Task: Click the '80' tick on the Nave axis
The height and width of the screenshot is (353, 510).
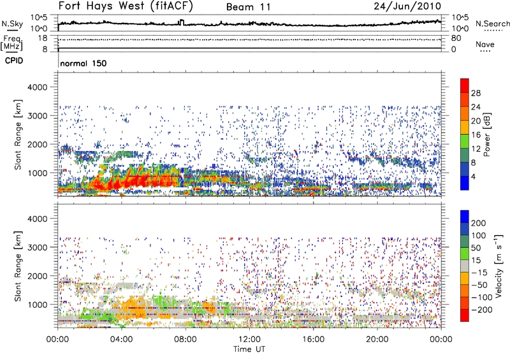Action: pyautogui.click(x=456, y=38)
